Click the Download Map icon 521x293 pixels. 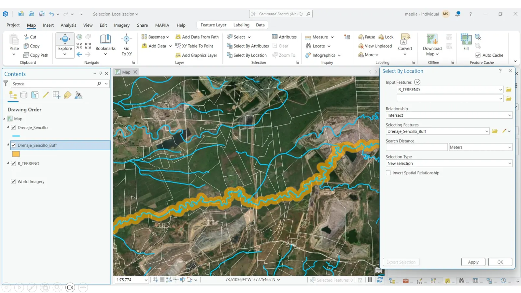point(432,39)
